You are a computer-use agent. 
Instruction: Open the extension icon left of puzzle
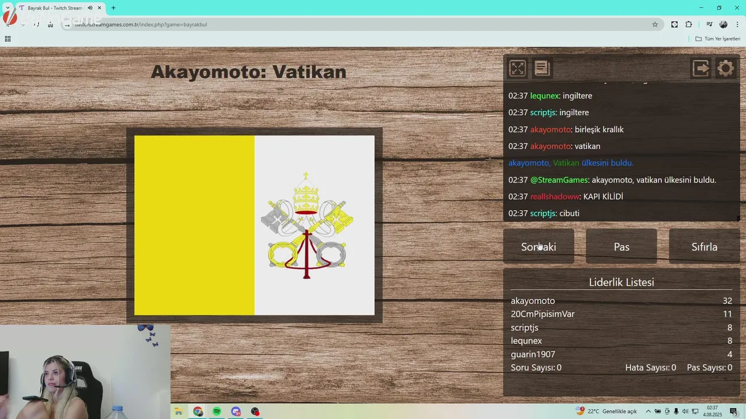pos(674,24)
